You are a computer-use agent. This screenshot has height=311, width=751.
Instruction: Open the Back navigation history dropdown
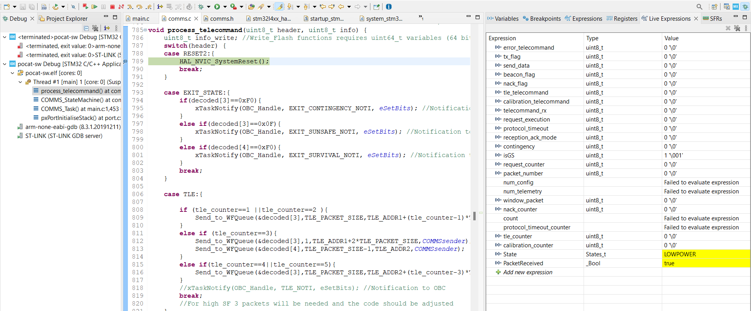click(x=349, y=7)
